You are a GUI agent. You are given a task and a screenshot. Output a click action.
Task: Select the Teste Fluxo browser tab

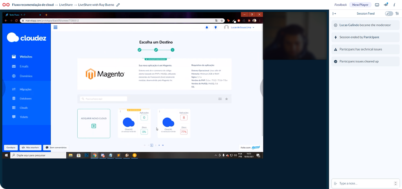[24, 15]
